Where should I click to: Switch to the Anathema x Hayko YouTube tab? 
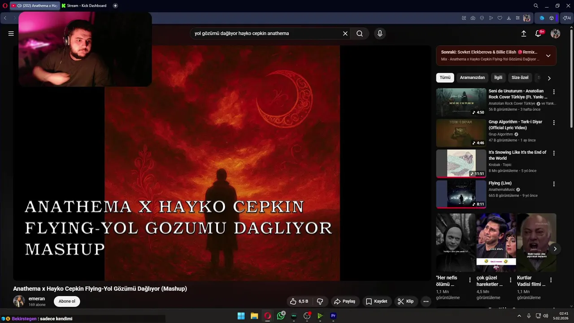tap(34, 6)
